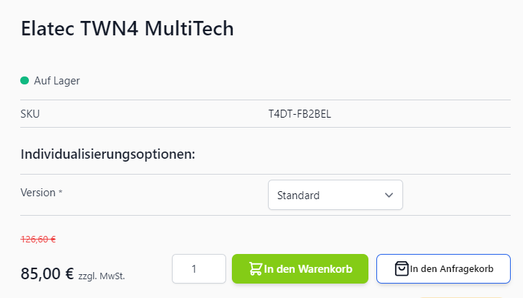Click the required asterisk next to Version

tap(61, 193)
